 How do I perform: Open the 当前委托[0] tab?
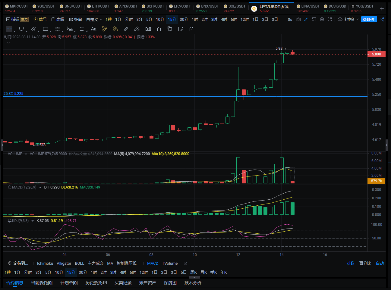[42, 283]
